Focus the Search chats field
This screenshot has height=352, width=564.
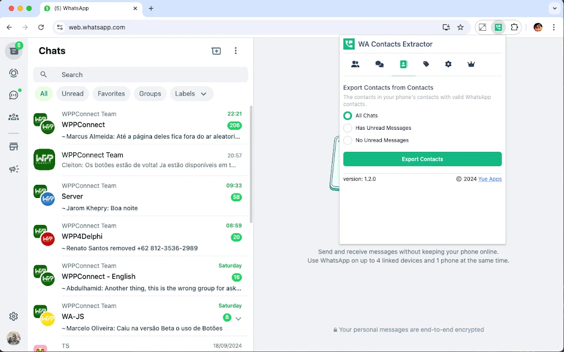pyautogui.click(x=140, y=74)
